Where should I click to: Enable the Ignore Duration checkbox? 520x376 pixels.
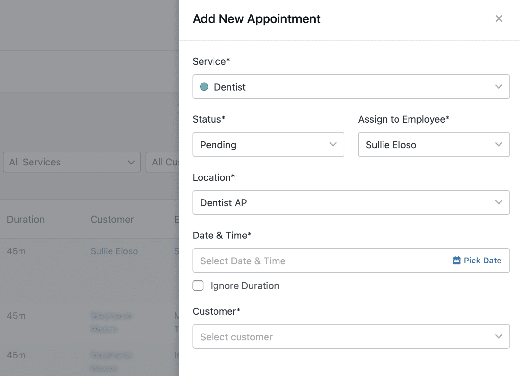point(198,285)
